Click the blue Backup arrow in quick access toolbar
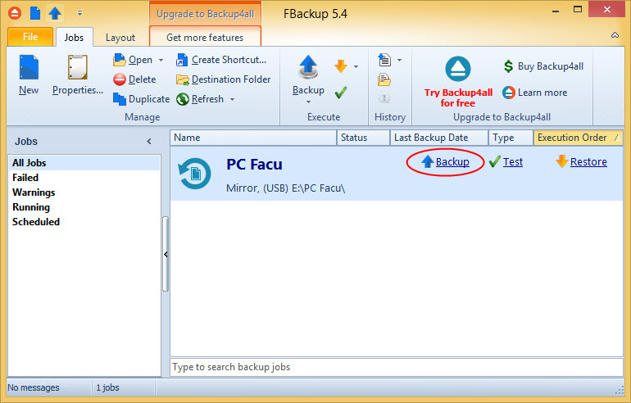The width and height of the screenshot is (631, 403). (x=55, y=13)
